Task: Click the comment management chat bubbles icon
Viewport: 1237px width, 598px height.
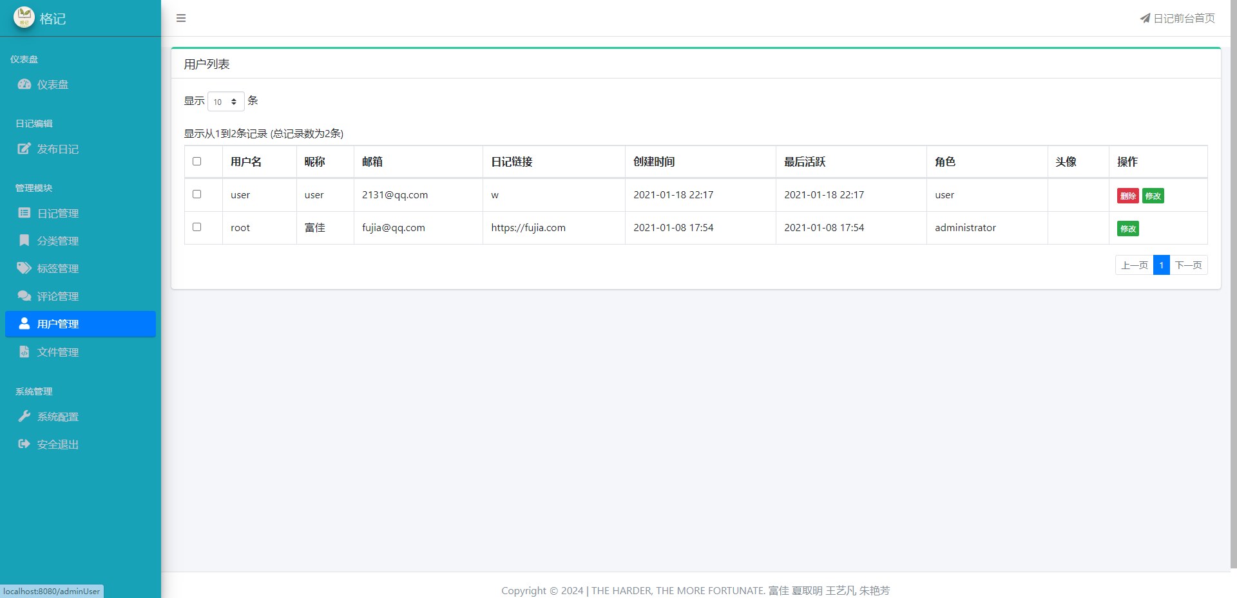Action: (24, 295)
